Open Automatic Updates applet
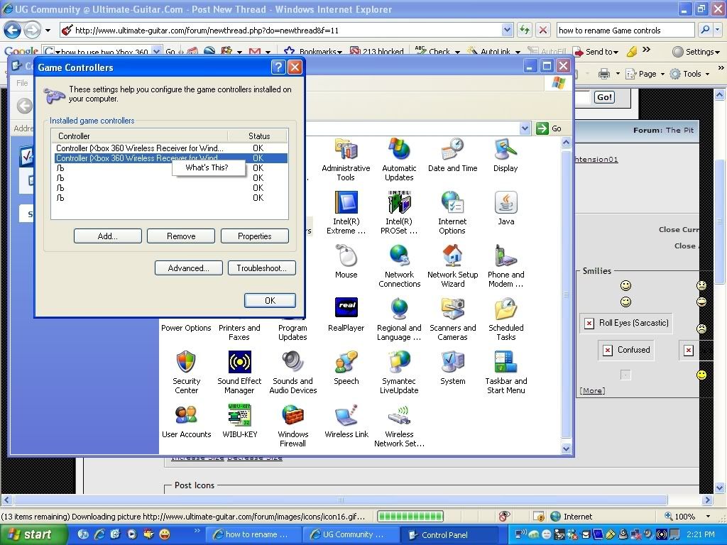This screenshot has width=727, height=545. [399, 159]
